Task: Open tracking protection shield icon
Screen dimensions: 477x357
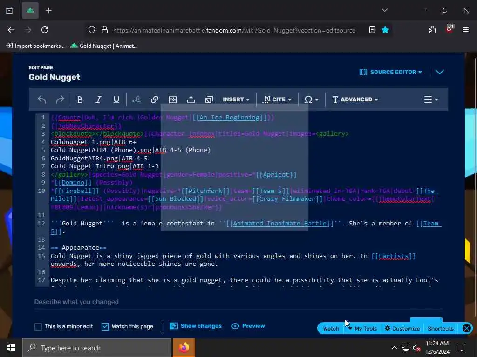Action: (x=92, y=30)
